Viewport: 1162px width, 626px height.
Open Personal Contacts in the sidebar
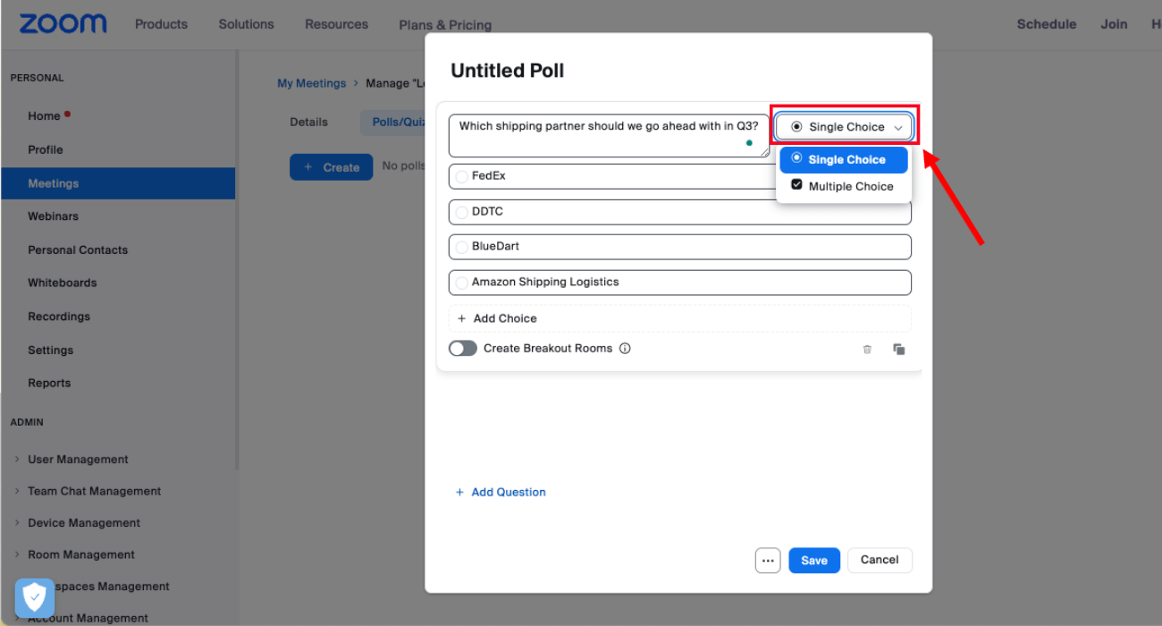78,250
